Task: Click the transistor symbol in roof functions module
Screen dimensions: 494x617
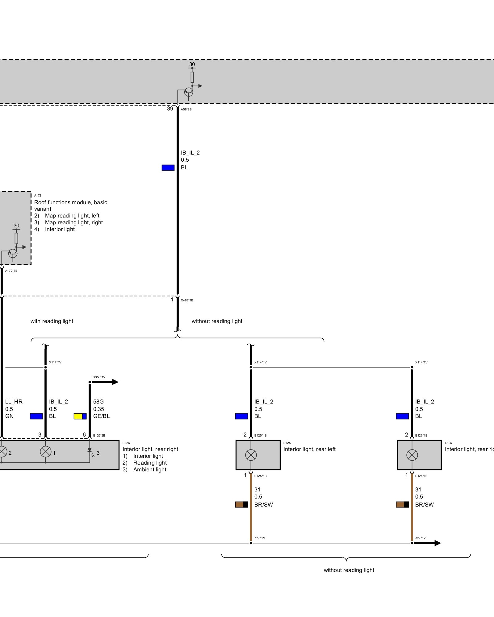Action: click(13, 253)
